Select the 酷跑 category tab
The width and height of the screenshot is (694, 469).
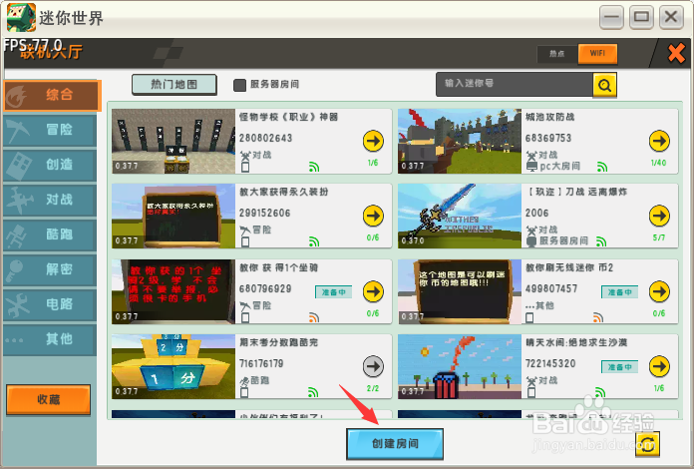point(50,234)
